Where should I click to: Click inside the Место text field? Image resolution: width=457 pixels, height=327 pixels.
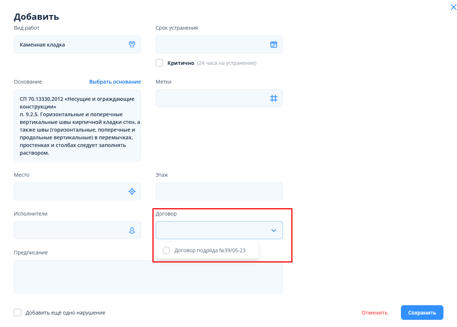coord(70,191)
